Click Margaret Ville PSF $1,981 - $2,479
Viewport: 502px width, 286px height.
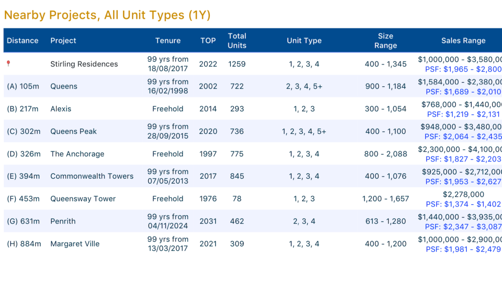[463, 249]
